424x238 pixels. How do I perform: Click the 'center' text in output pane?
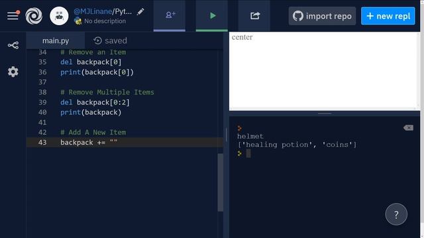(242, 37)
